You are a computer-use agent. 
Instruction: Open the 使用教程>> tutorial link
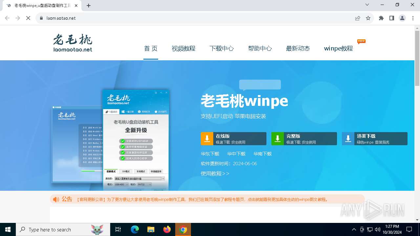(215, 173)
